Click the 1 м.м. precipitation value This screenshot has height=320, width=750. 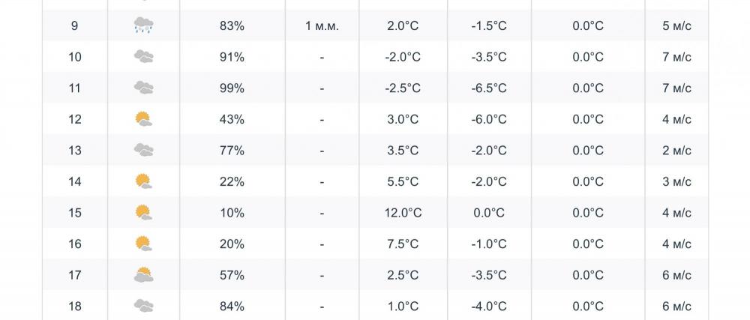tap(322, 25)
